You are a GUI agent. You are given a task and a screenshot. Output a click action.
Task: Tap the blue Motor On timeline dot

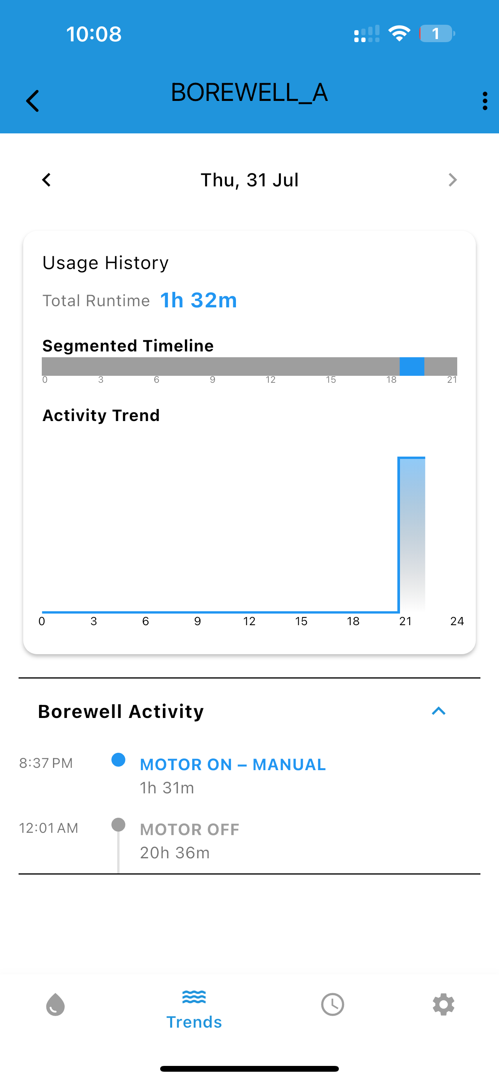click(118, 760)
